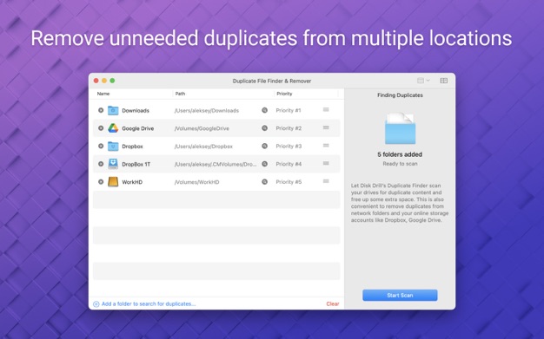Click Priority #3 value
The width and height of the screenshot is (544, 339).
(x=289, y=147)
